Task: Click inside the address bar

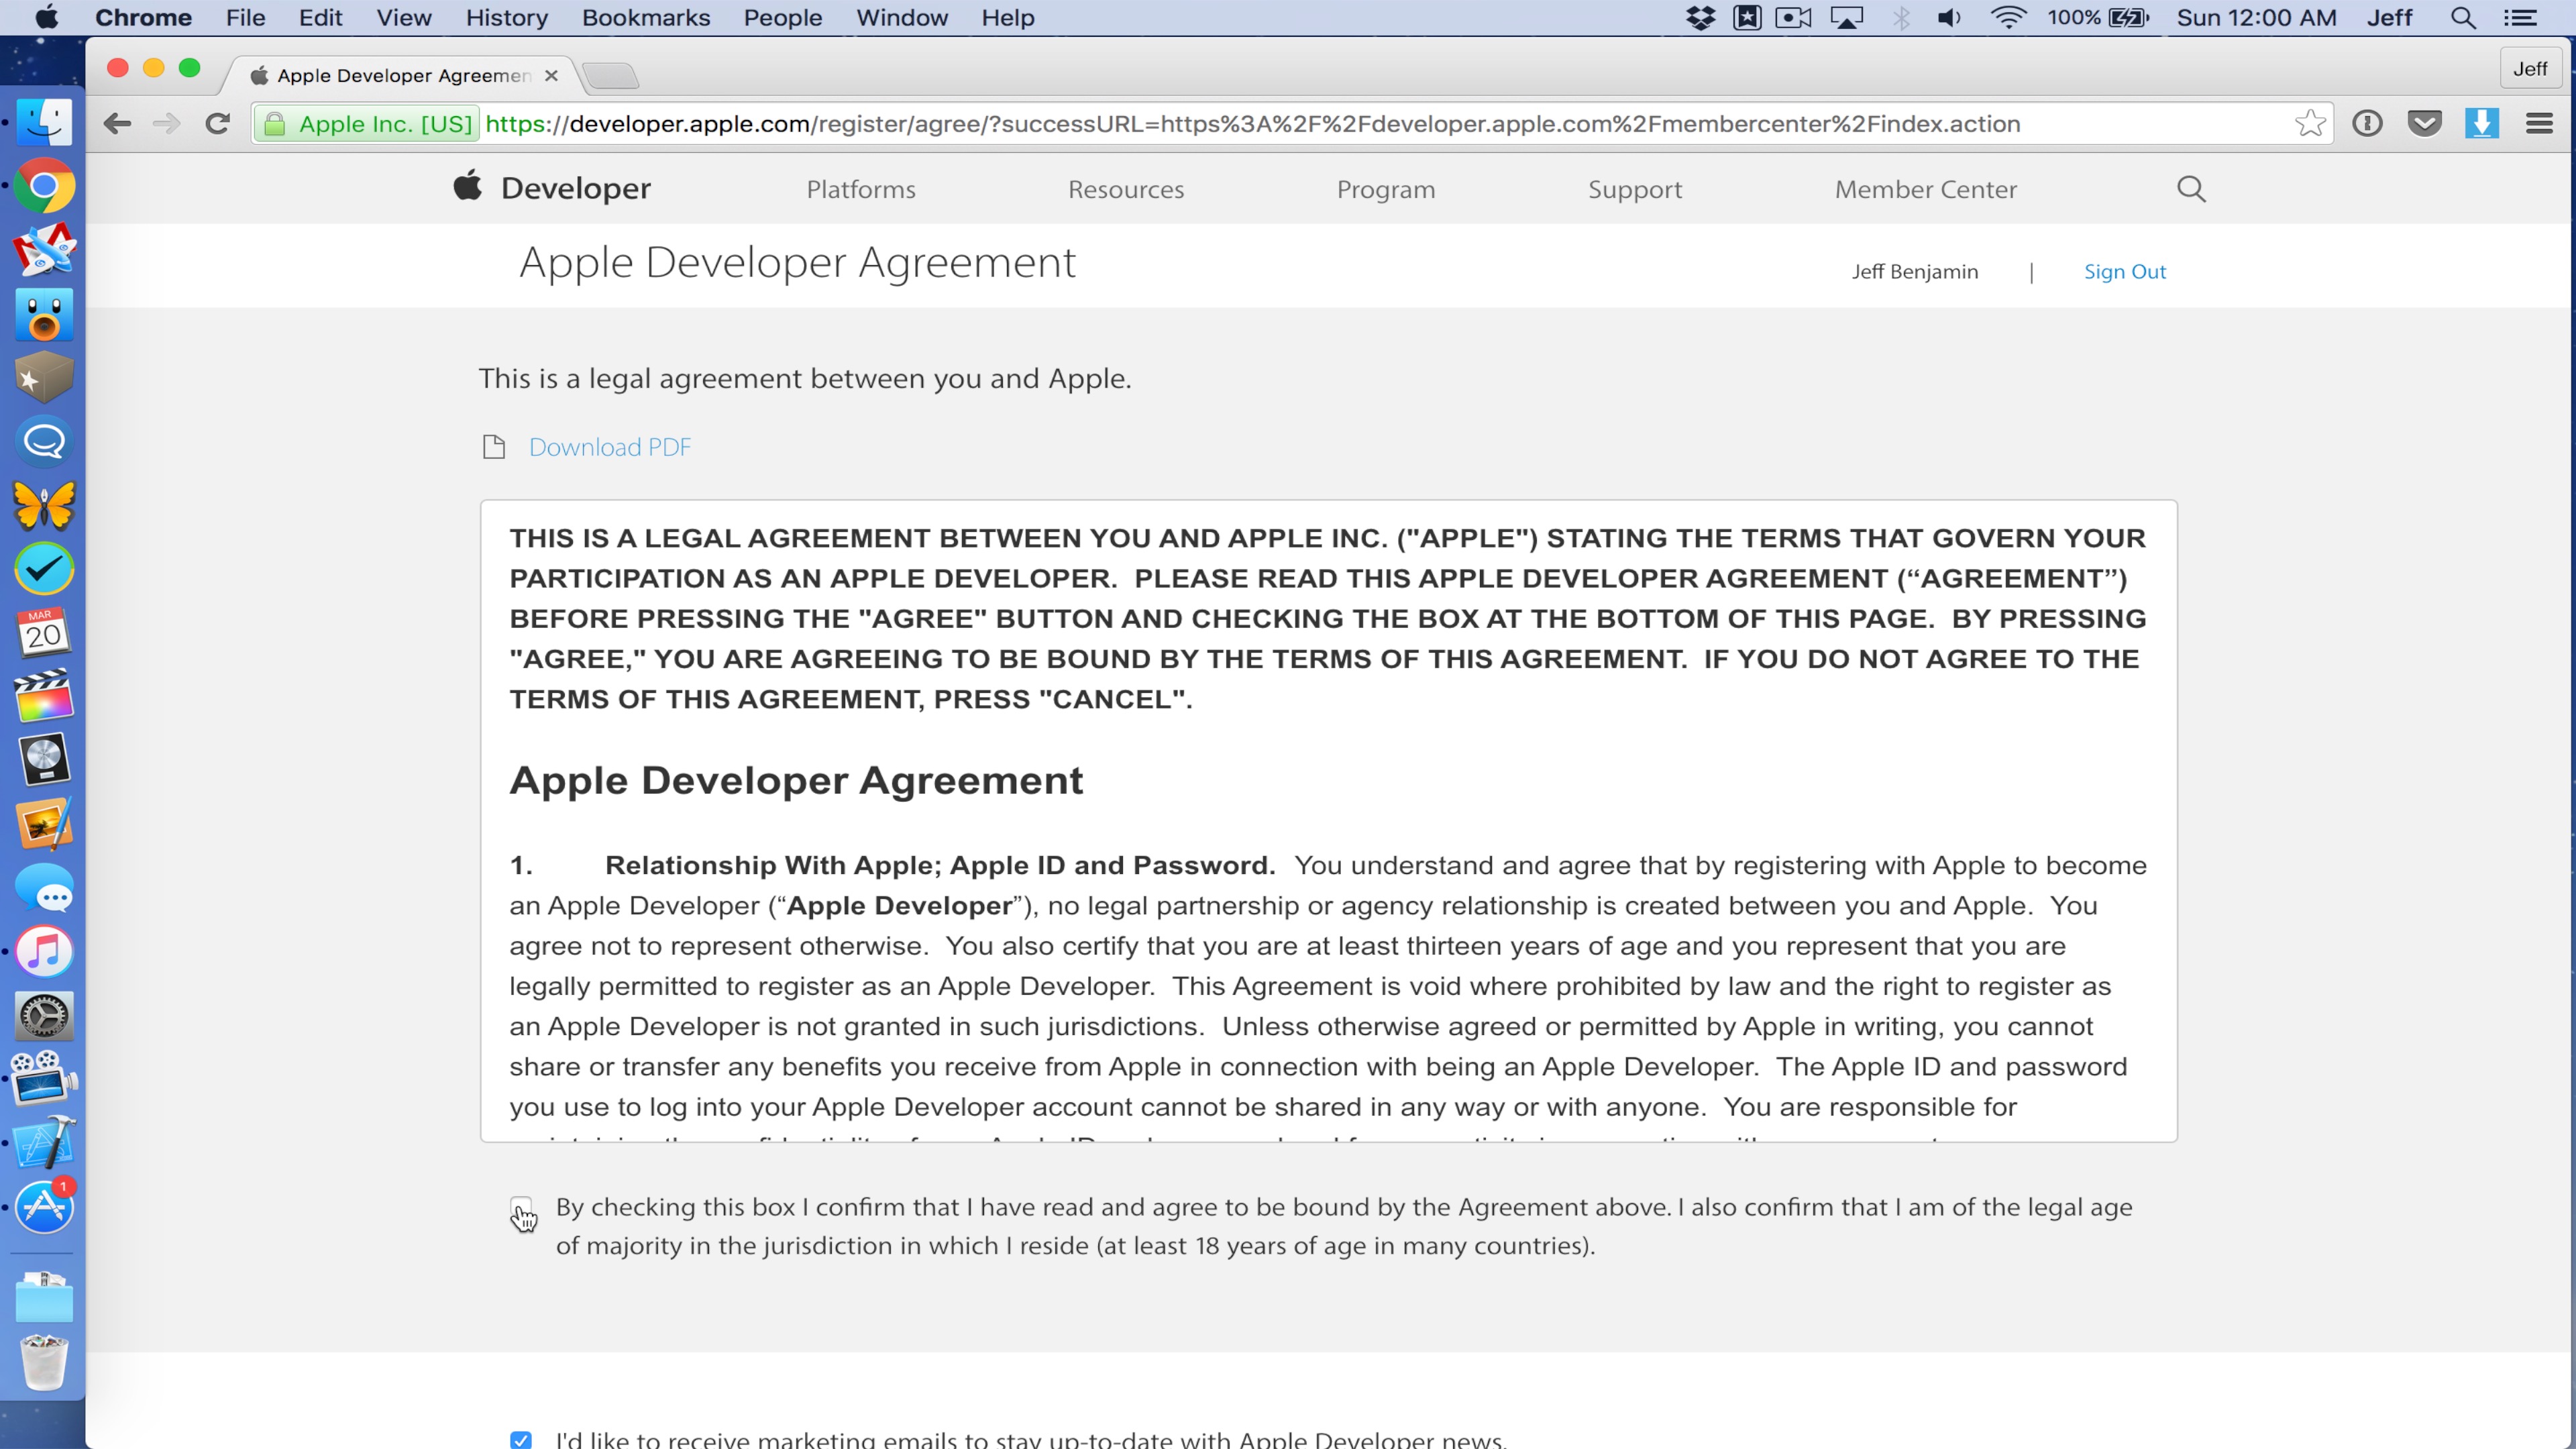Action: pyautogui.click(x=1200, y=124)
